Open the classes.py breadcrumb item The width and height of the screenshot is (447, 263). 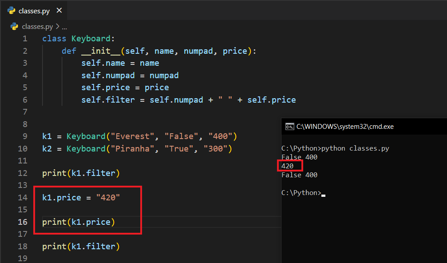(37, 27)
